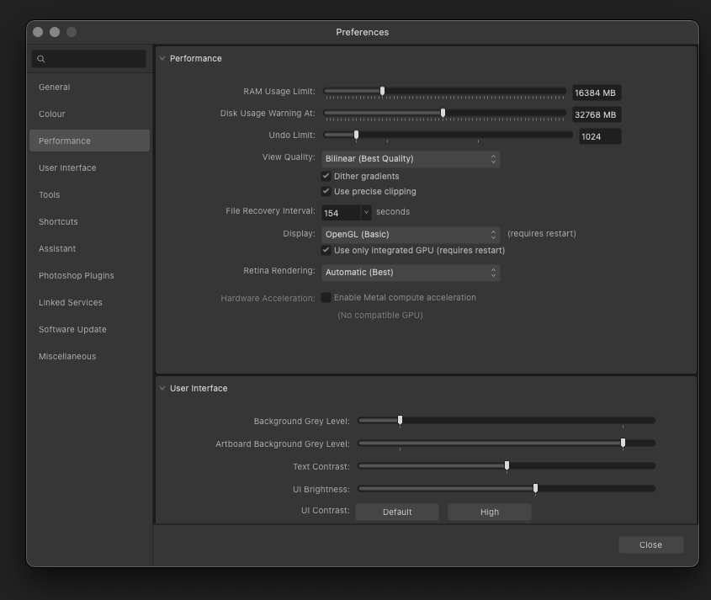Set UI Contrast to Default
The width and height of the screenshot is (711, 600).
[397, 512]
